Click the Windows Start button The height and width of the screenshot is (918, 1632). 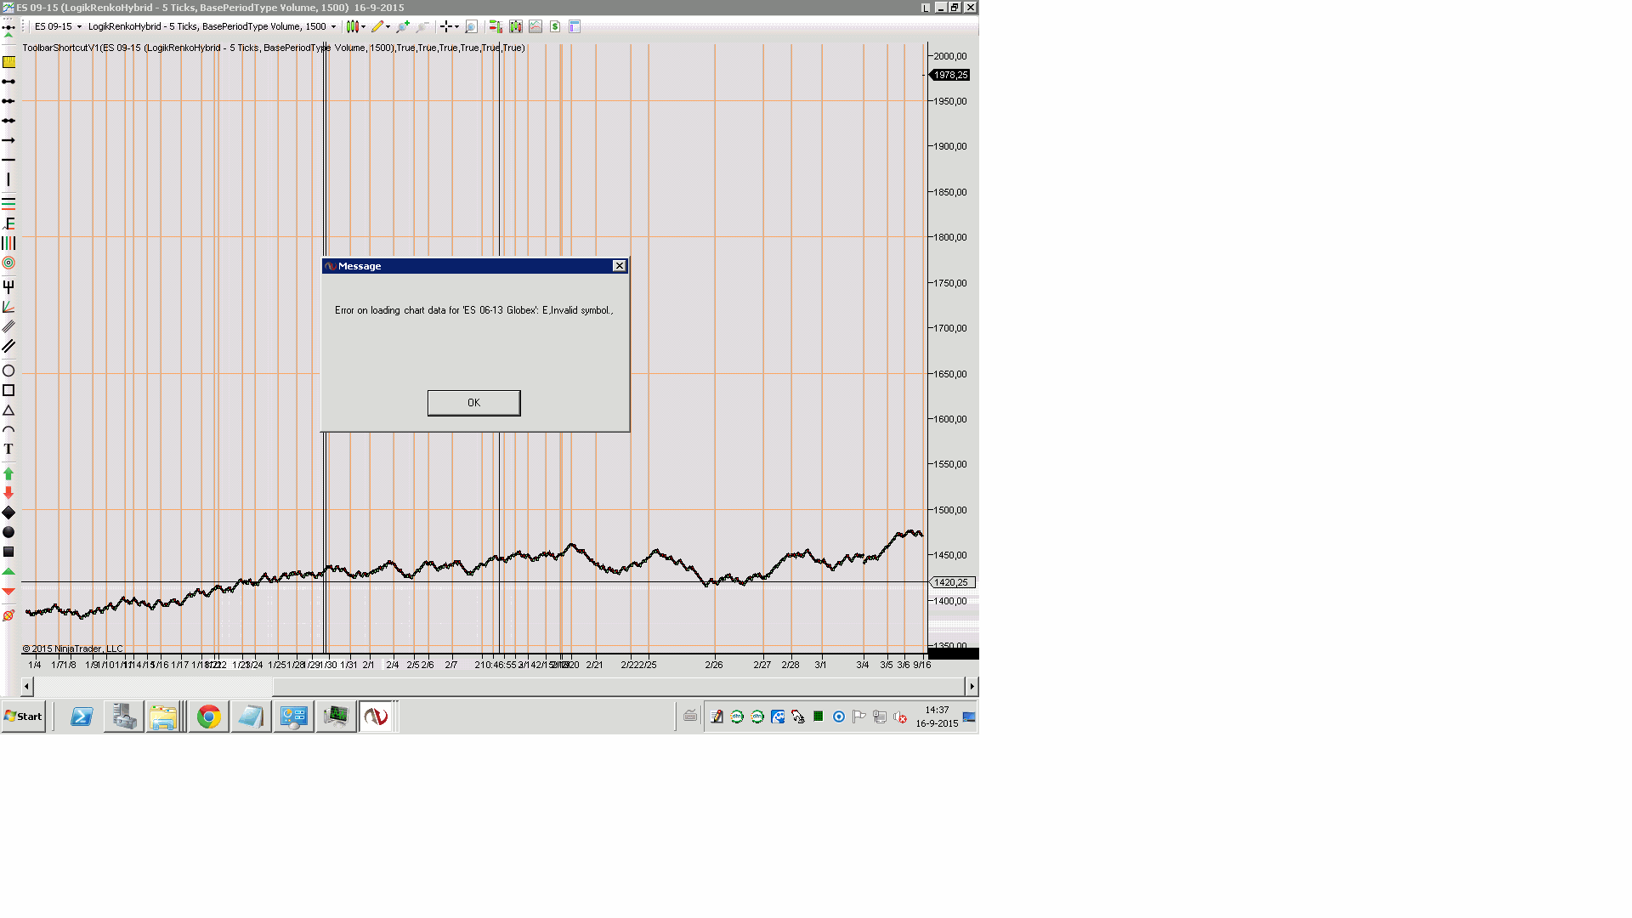click(x=23, y=717)
